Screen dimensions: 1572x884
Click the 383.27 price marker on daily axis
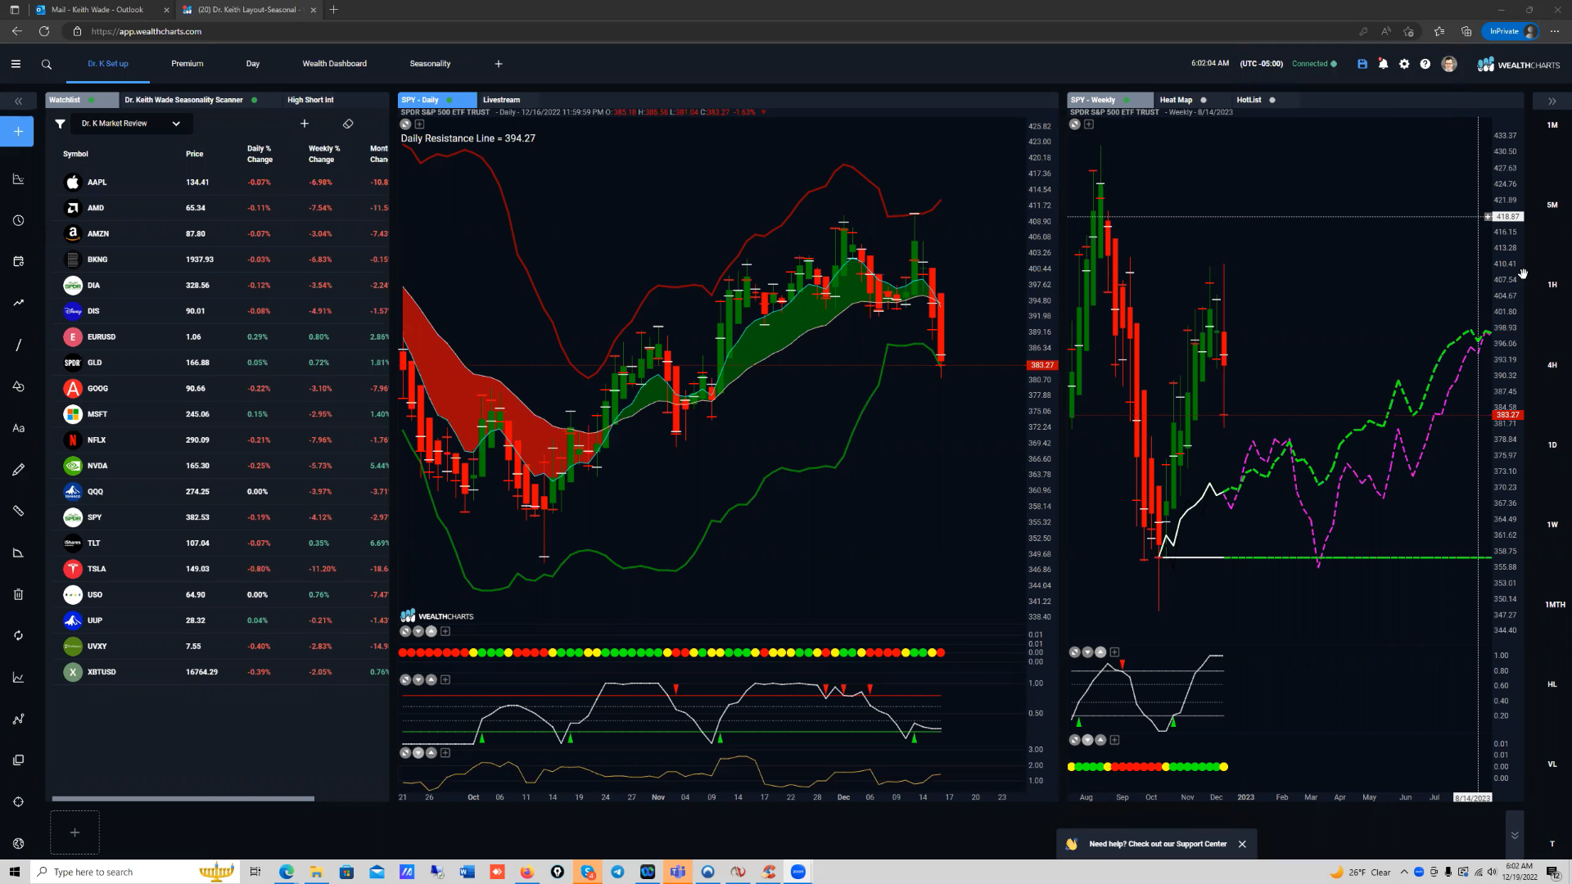[x=1042, y=365]
